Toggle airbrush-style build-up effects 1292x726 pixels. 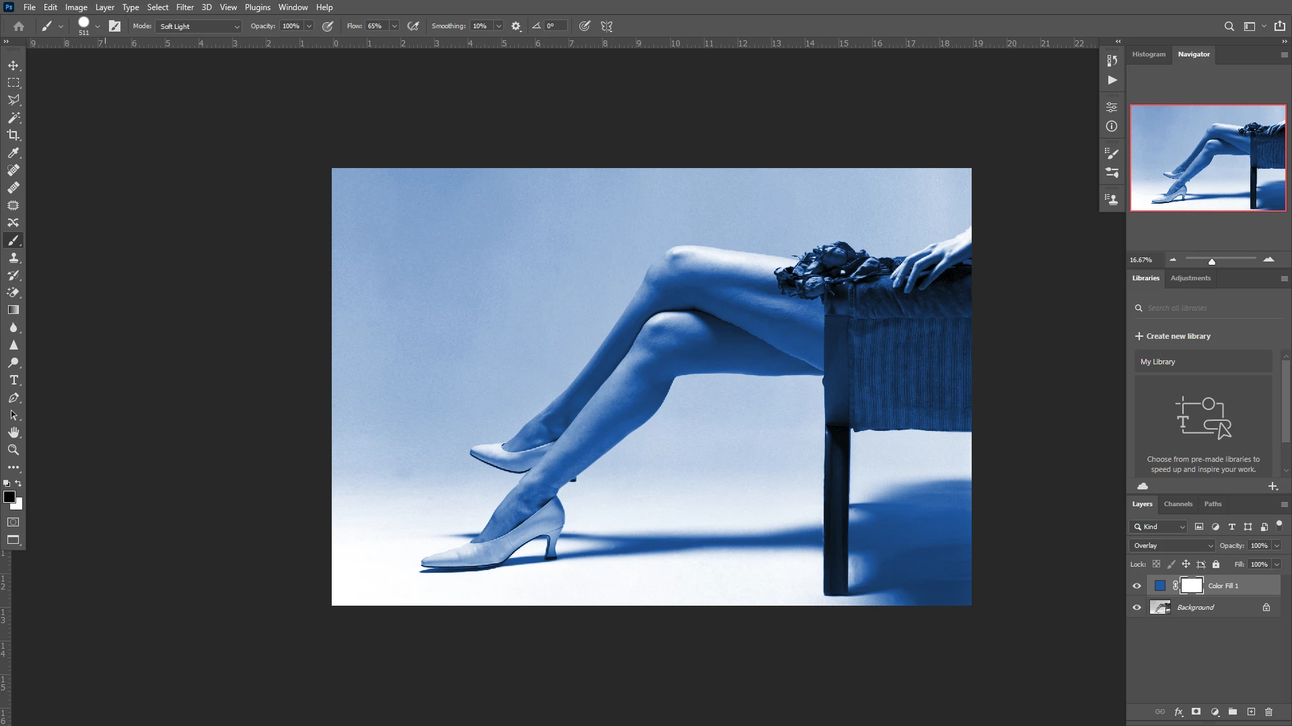click(413, 26)
